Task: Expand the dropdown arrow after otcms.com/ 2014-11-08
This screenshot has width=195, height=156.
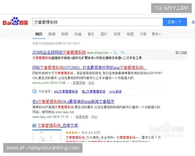Action: click(68, 83)
